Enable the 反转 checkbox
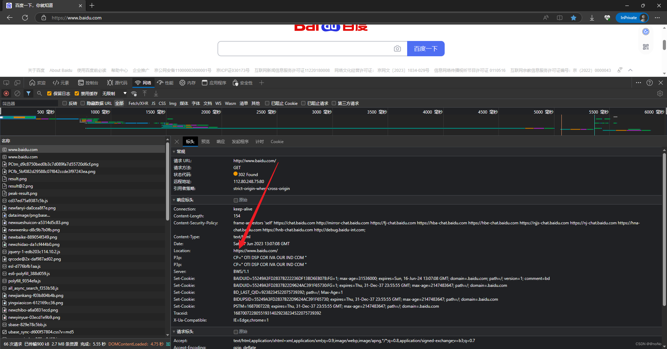667x349 pixels. click(x=65, y=103)
